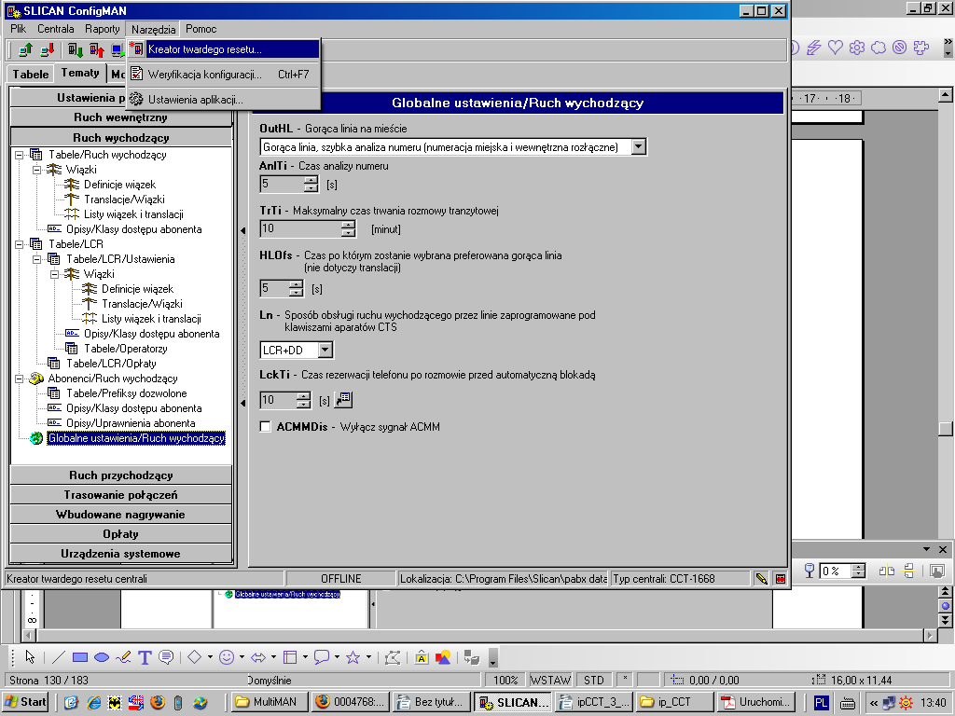Viewport: 955px width, 716px height.
Task: Open the Plik menu
Action: [19, 29]
